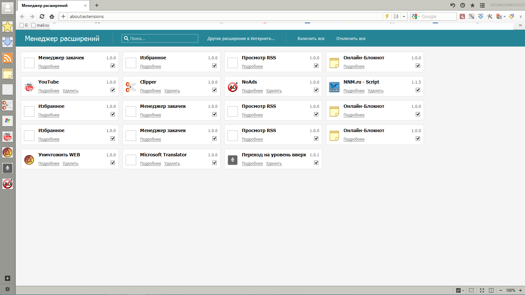Click Удалить link for Clipper extension
525x295 pixels.
172,91
